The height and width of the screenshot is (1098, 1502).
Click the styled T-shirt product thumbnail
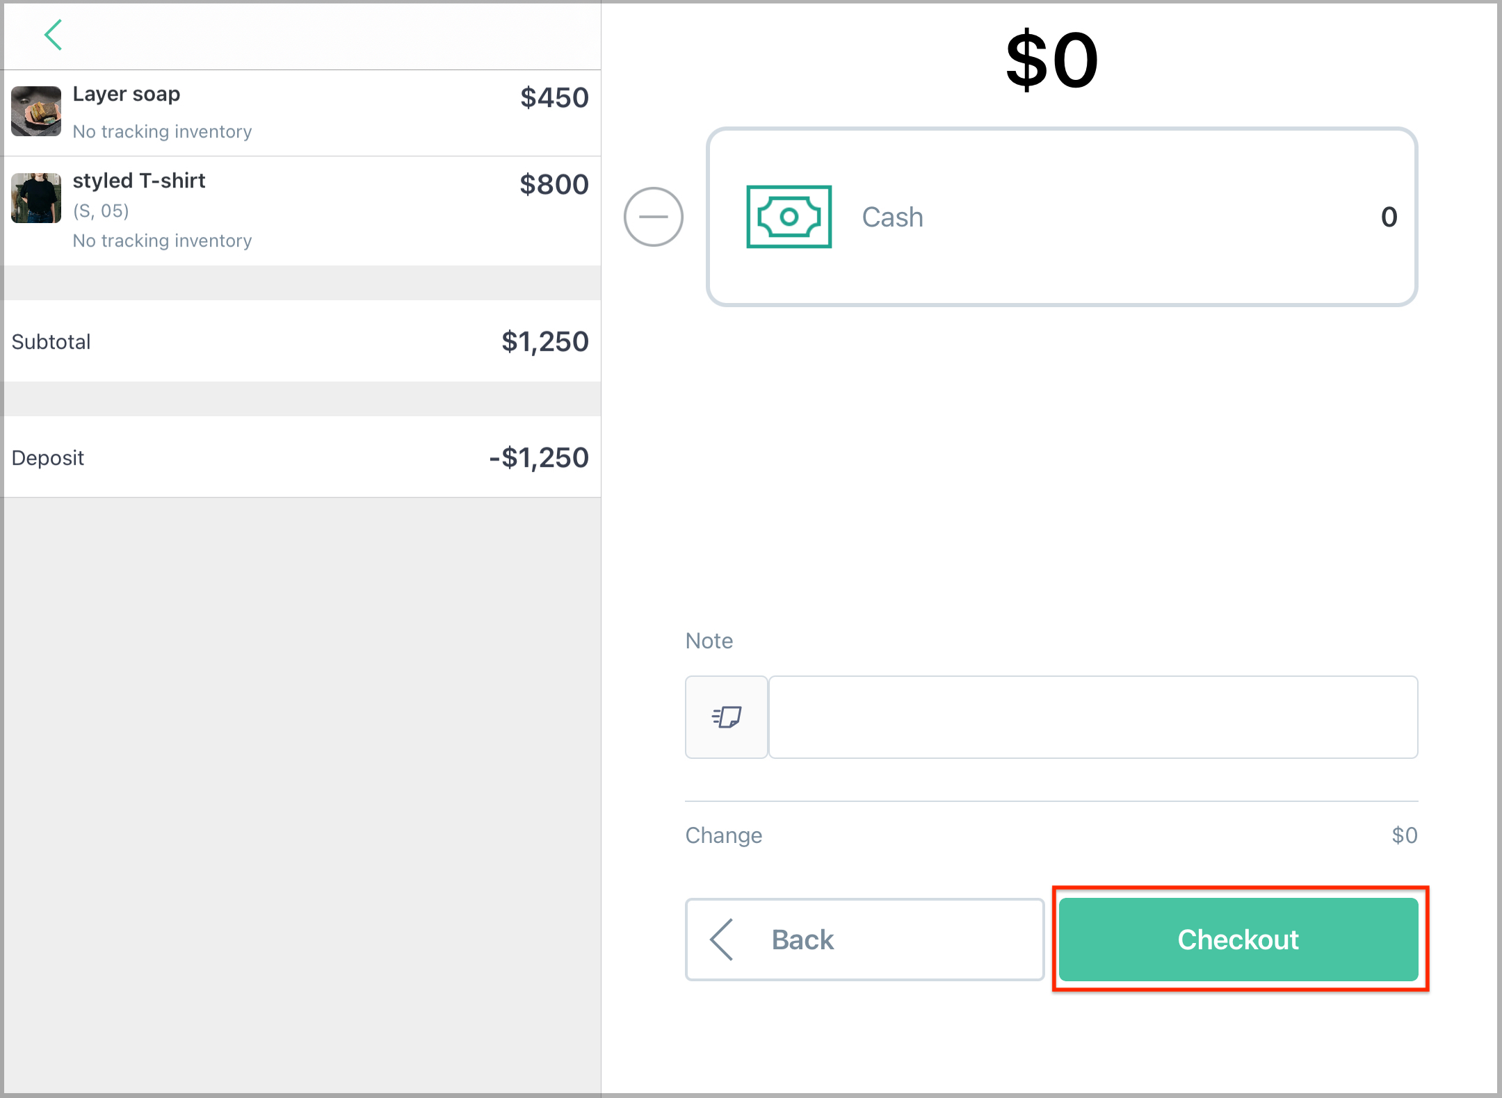(x=36, y=198)
